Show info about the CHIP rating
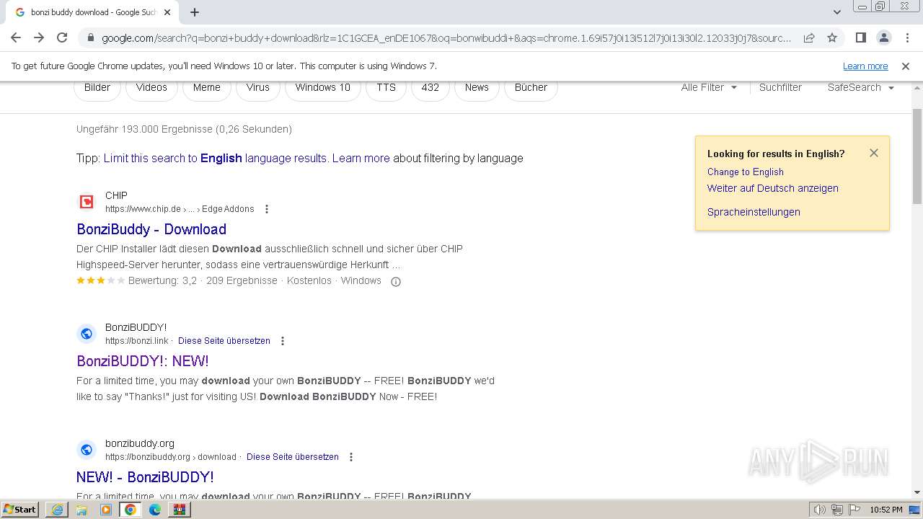The height and width of the screenshot is (519, 923). 395,281
